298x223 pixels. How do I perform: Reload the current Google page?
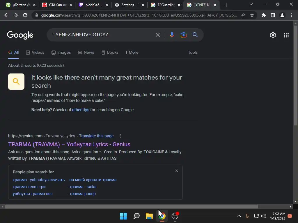point(25,15)
